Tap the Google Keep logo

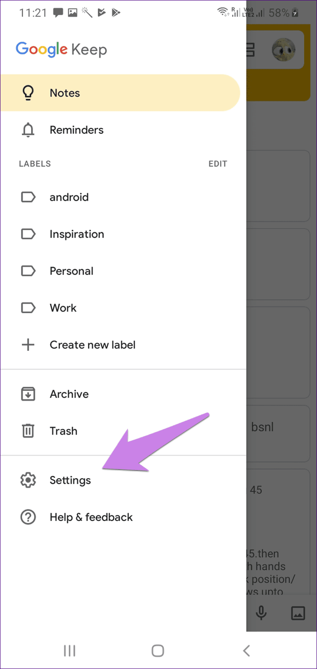[x=62, y=49]
